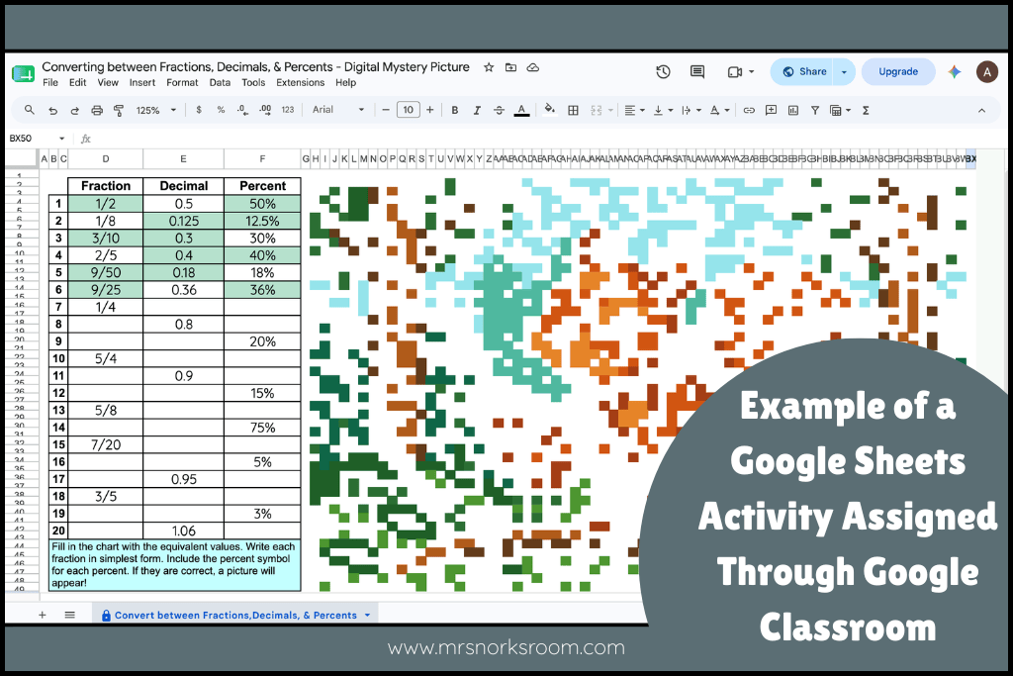Select the cell containing 5/4

(x=105, y=358)
